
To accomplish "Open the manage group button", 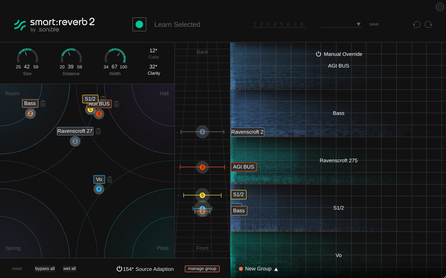I will 202,269.
